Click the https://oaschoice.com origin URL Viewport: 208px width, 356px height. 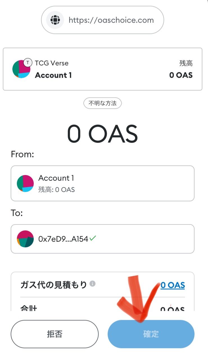click(x=111, y=20)
